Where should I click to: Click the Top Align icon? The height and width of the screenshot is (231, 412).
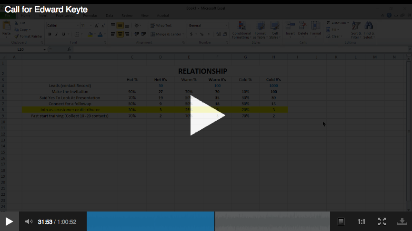coord(113,26)
